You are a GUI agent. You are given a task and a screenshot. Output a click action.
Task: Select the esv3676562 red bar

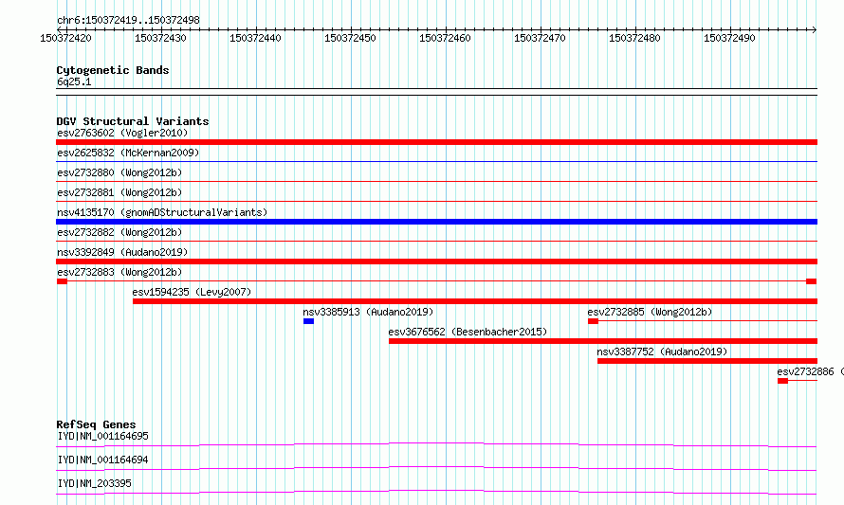click(x=603, y=341)
